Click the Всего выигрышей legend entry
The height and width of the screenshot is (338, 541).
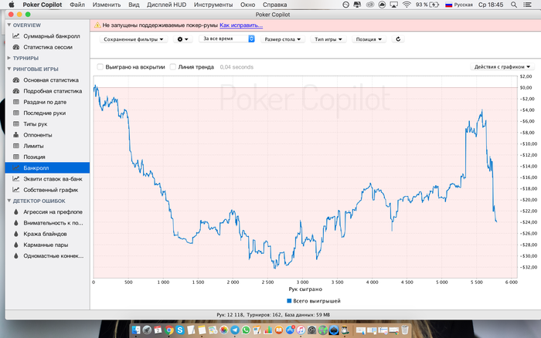pyautogui.click(x=314, y=301)
